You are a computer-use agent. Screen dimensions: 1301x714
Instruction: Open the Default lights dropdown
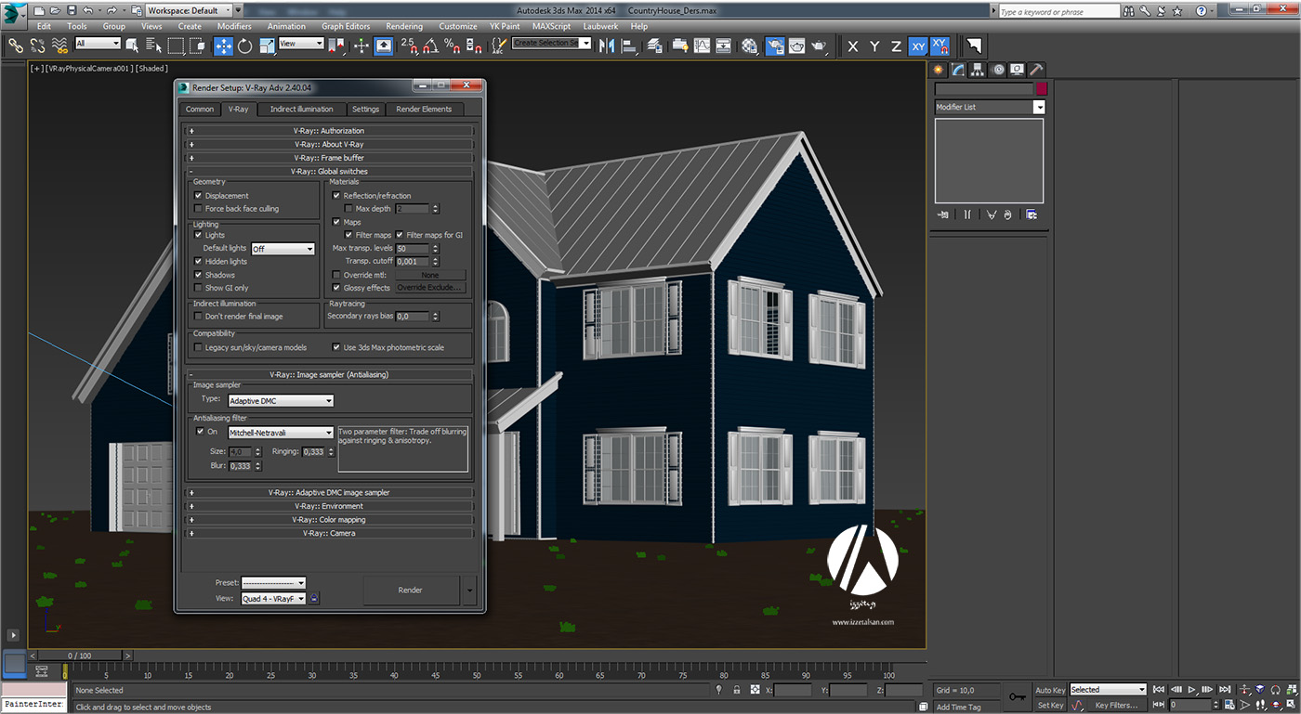tap(282, 248)
